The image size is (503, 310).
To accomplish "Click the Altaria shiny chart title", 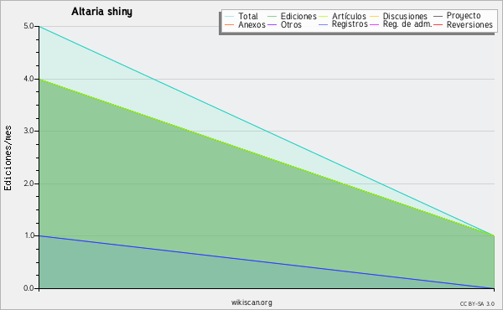I will [101, 12].
